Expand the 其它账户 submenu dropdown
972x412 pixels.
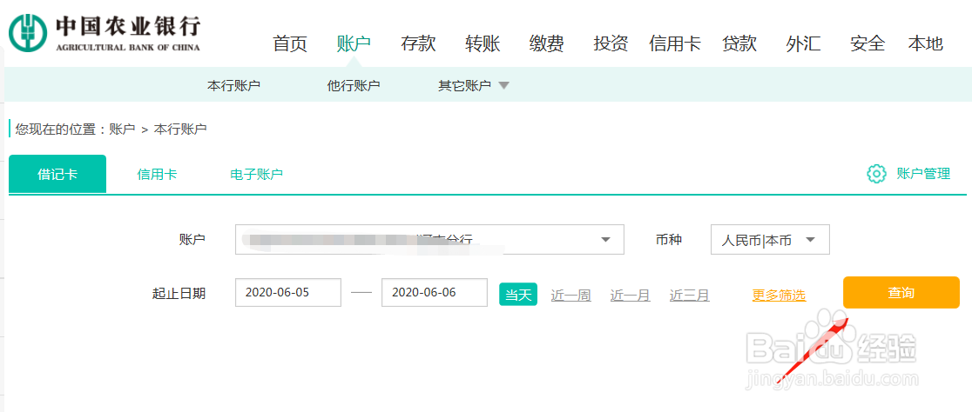(x=474, y=85)
